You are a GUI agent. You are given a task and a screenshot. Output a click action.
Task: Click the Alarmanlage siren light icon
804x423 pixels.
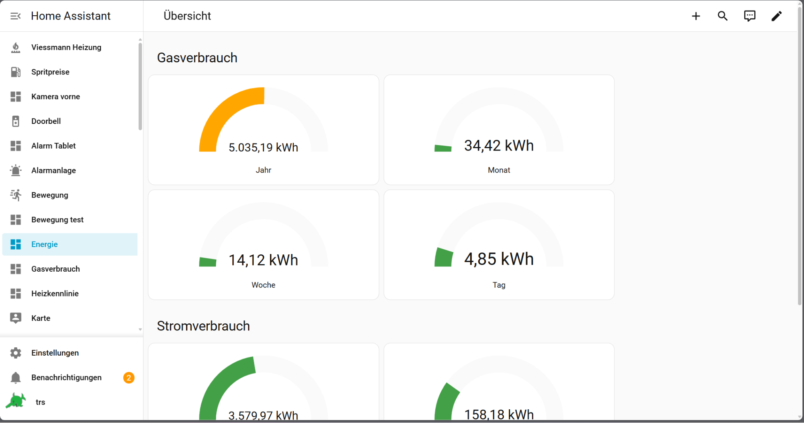(x=16, y=171)
